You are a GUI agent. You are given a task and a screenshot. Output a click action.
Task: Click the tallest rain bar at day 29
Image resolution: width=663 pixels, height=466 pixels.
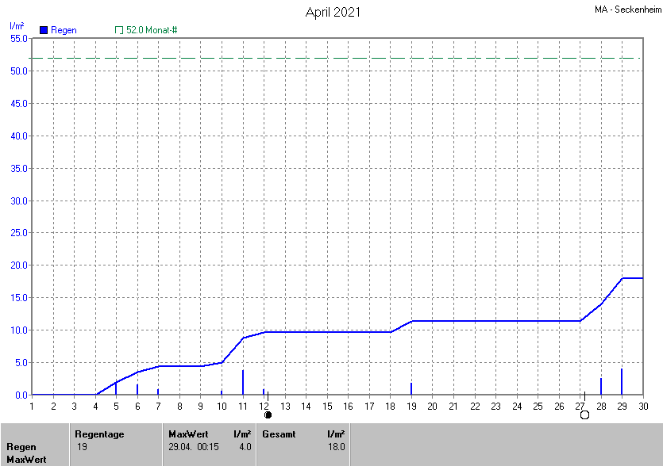[x=622, y=382]
